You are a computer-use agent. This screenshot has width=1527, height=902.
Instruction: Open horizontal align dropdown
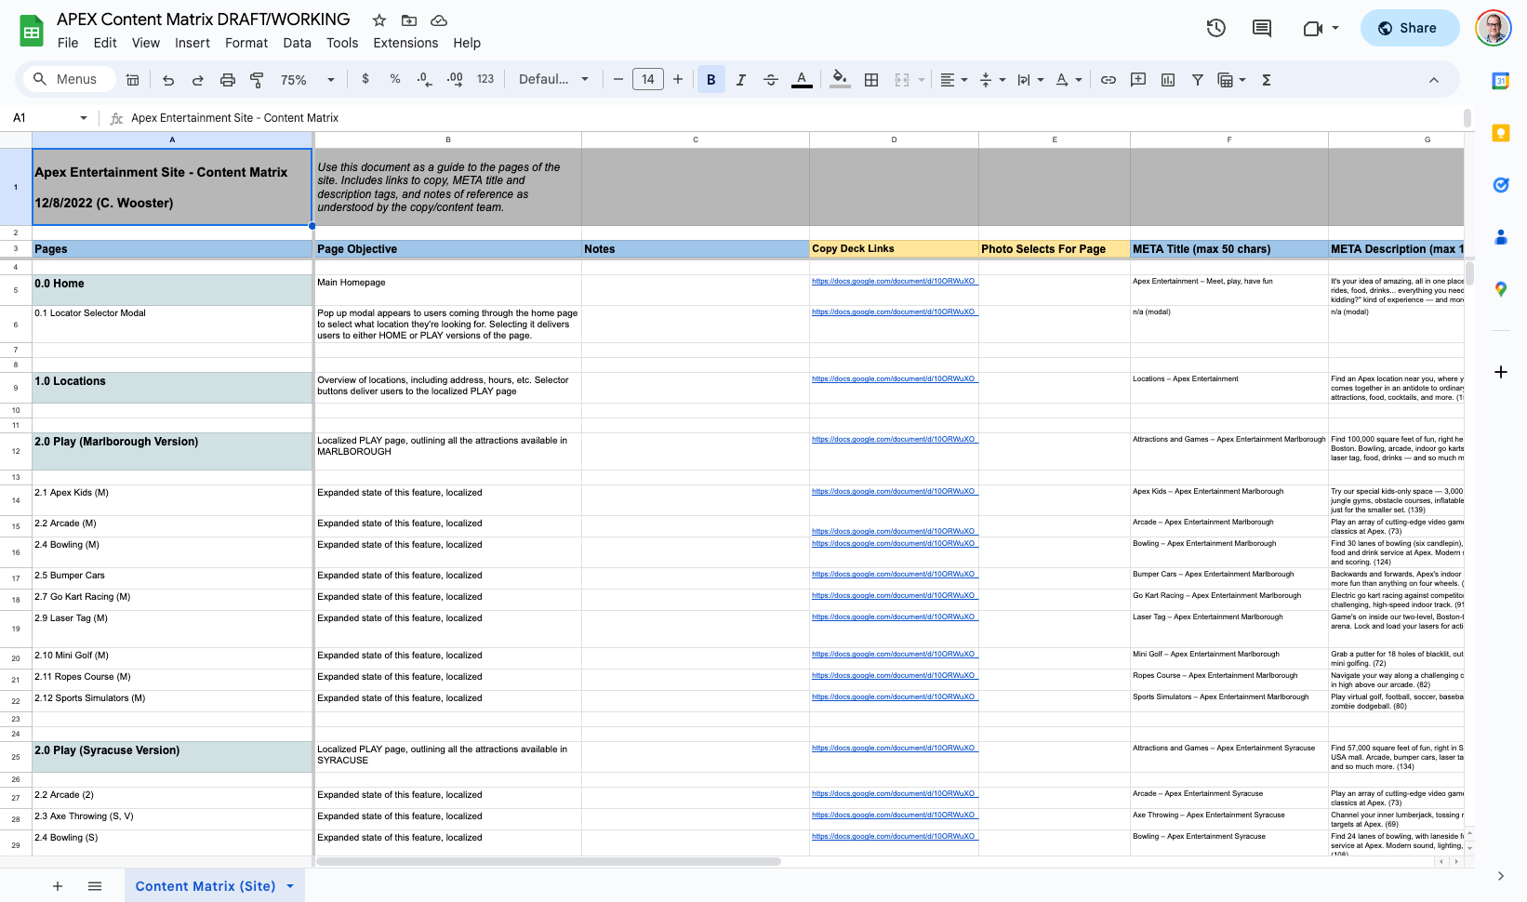point(954,80)
